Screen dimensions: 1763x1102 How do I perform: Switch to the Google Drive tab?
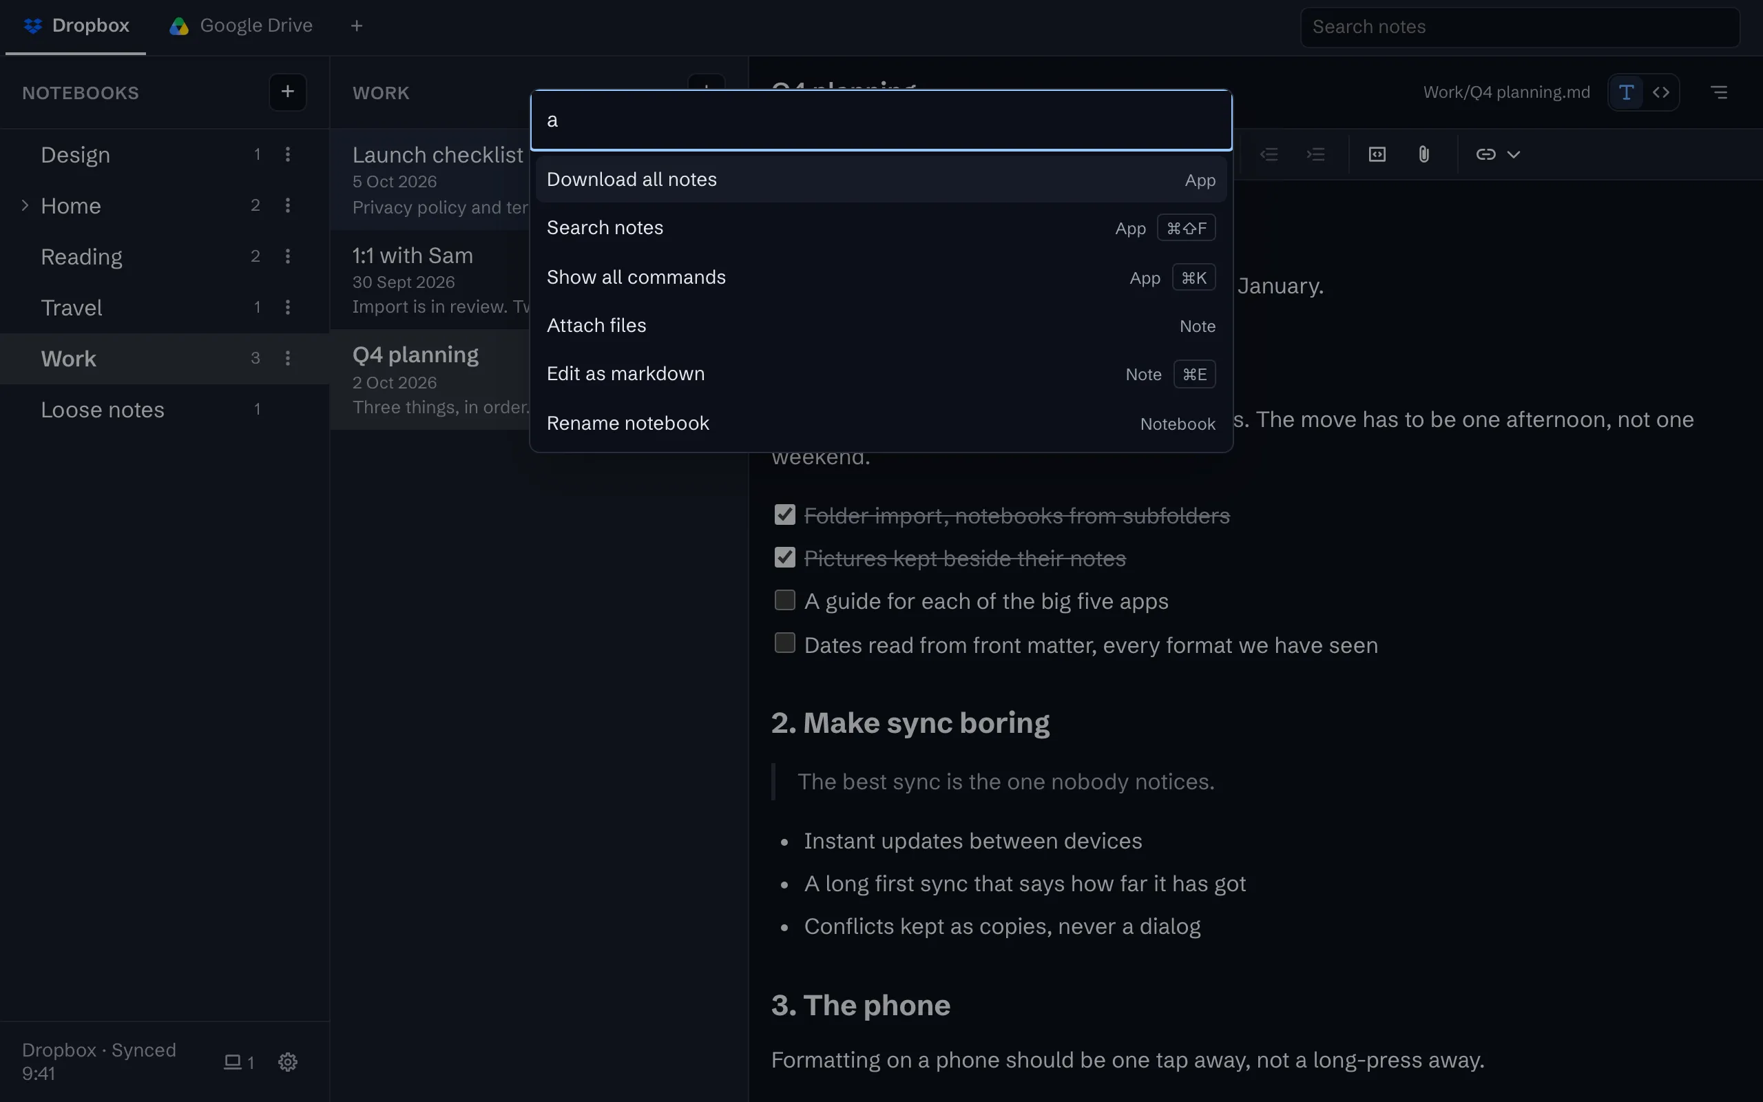[240, 26]
